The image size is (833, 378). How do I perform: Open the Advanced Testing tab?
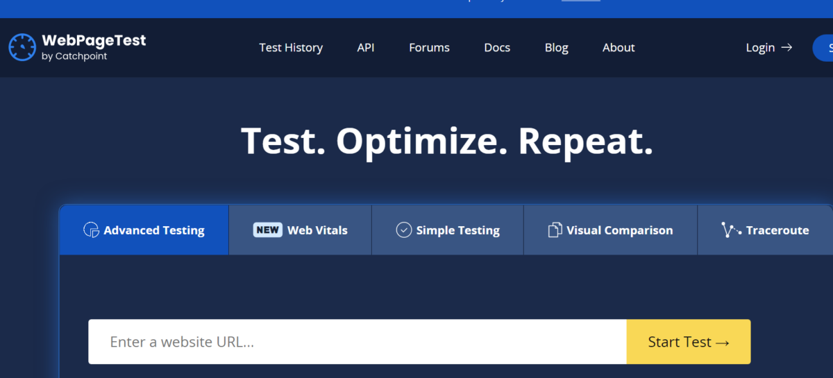click(144, 230)
